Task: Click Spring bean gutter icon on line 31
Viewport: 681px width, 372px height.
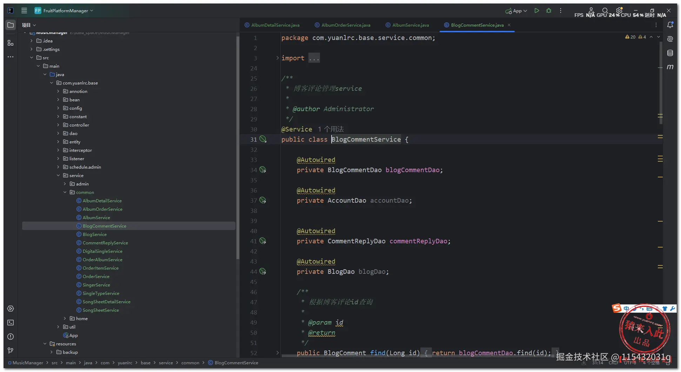Action: point(263,139)
